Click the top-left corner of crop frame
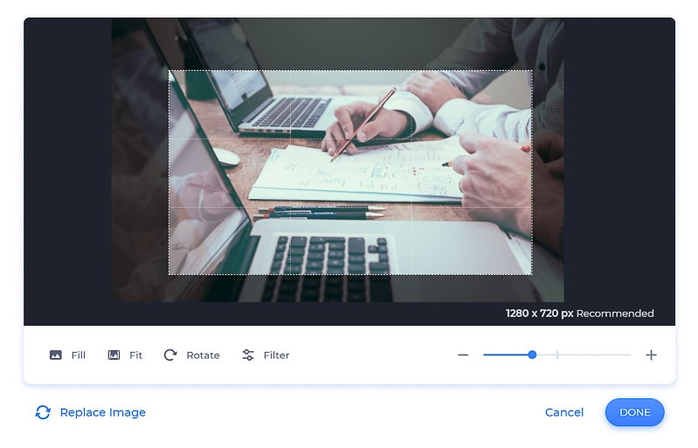Screen dimensions: 698x448 pyautogui.click(x=169, y=70)
